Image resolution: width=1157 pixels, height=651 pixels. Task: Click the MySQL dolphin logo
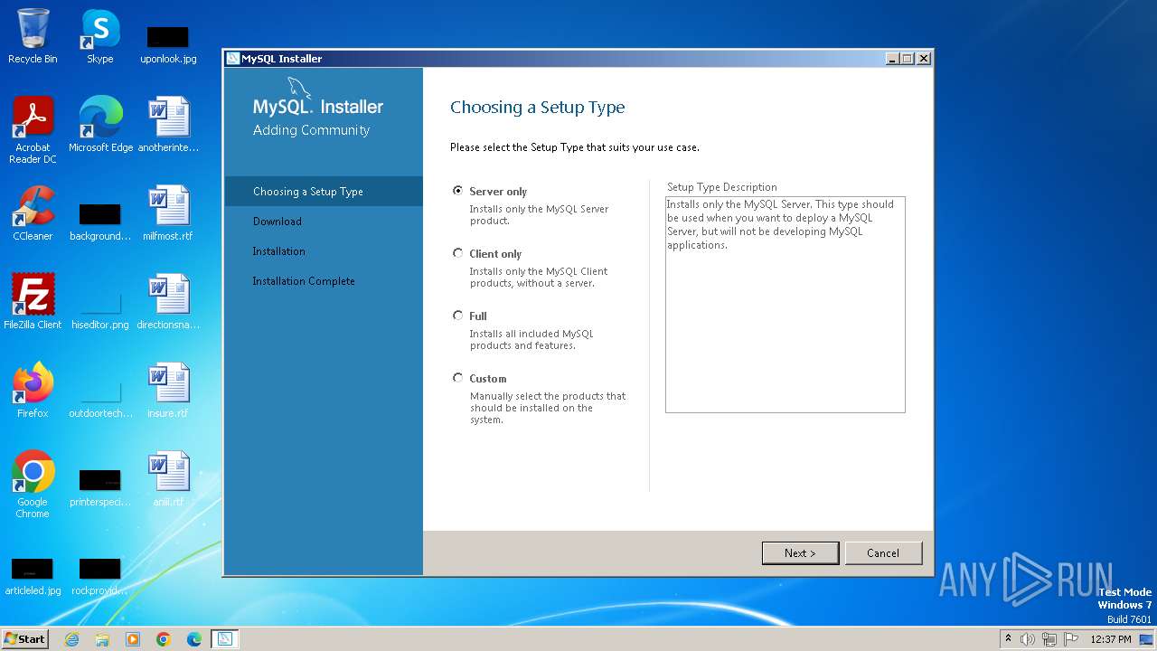[300, 88]
